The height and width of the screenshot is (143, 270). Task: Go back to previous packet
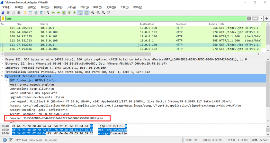[x=53, y=12]
